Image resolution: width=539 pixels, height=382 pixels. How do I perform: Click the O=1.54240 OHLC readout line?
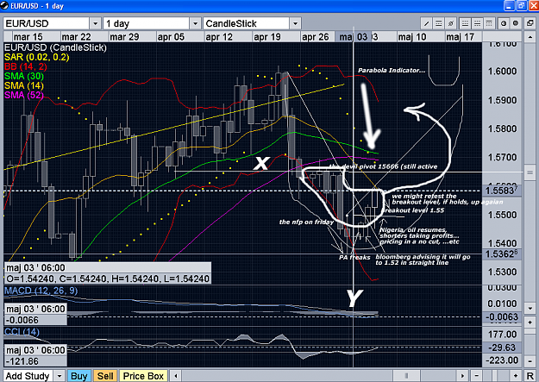108,279
